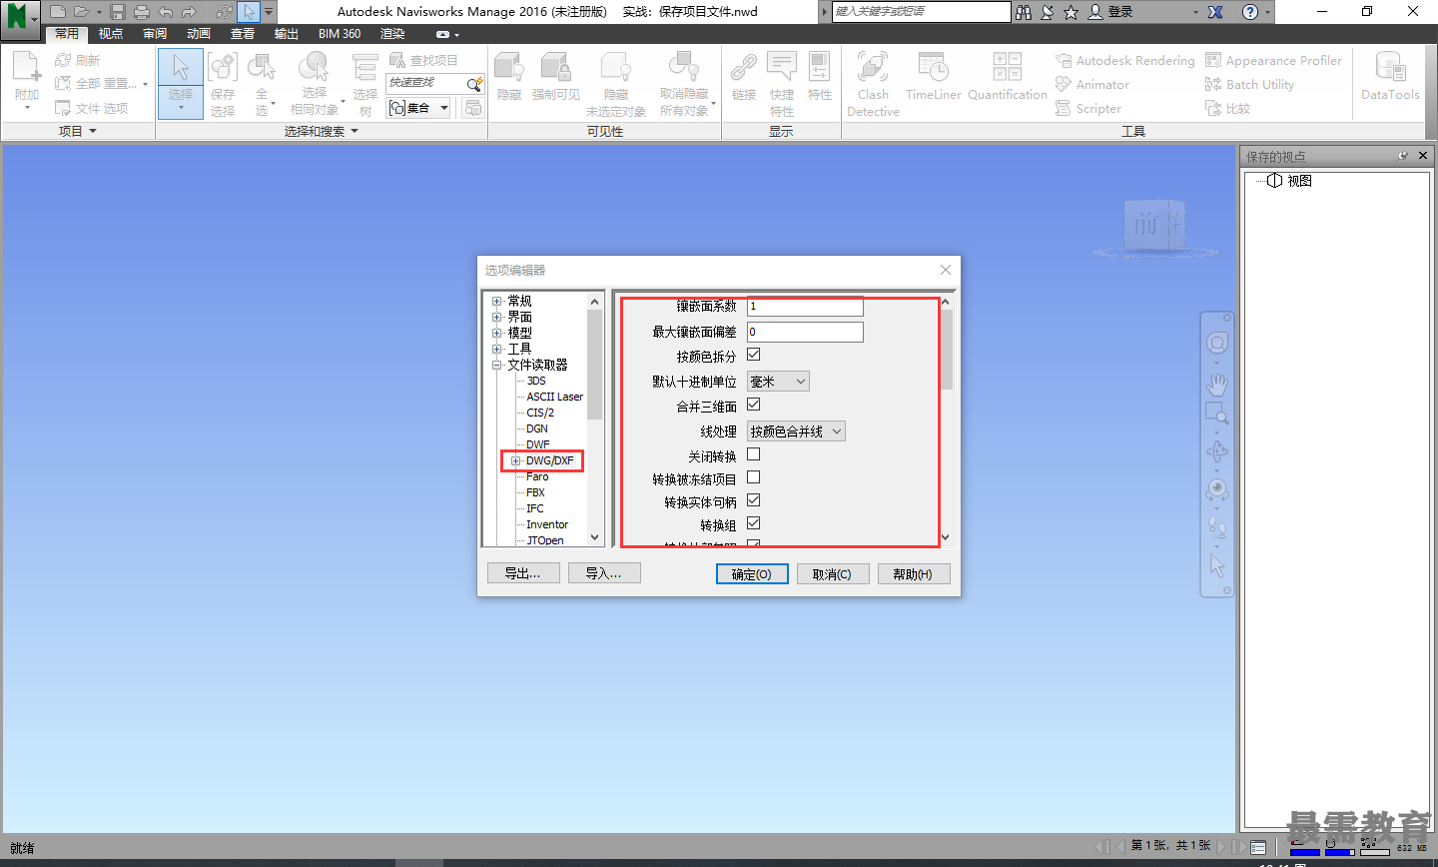Open the Scripter tool
The image size is (1438, 867).
click(x=1088, y=109)
